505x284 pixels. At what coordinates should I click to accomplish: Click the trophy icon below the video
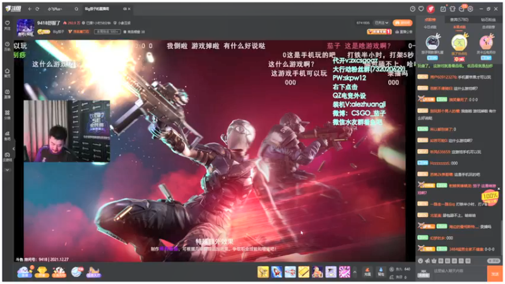42,273
